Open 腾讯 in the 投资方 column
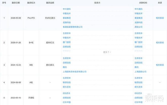The height and width of the screenshot is (105, 167). point(65,67)
